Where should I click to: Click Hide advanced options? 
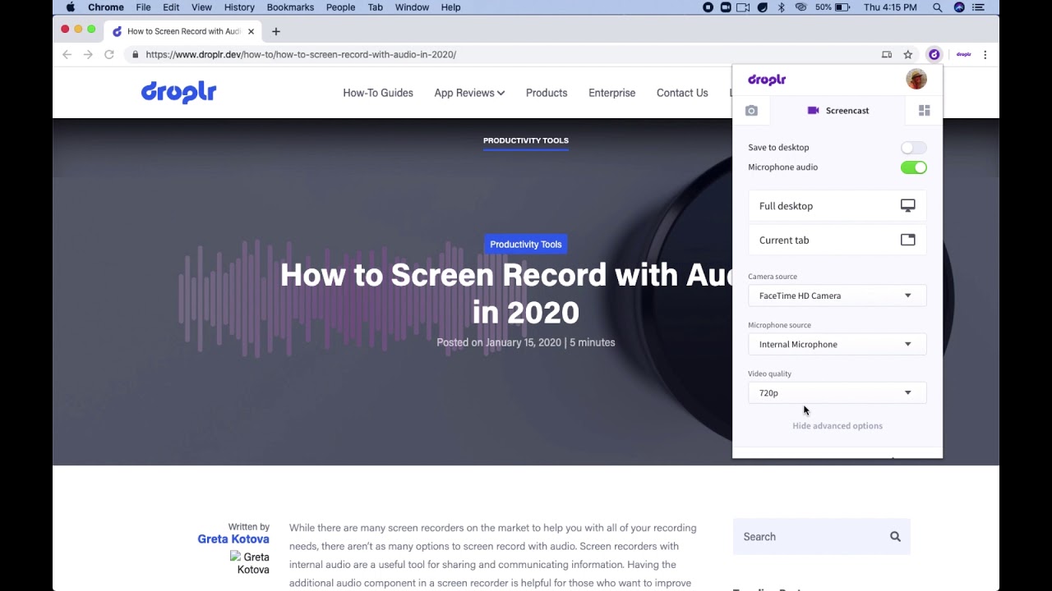pos(837,426)
